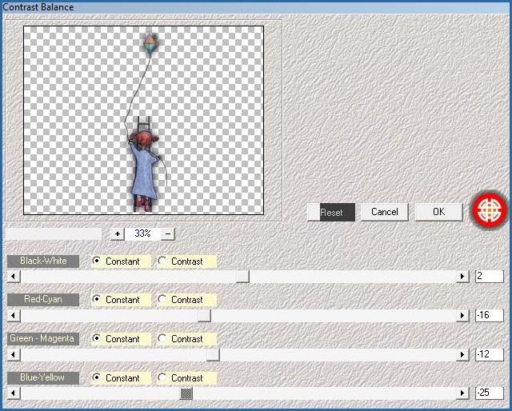Enable Contrast mode for Blue-Yellow
Image resolution: width=512 pixels, height=411 pixels.
pos(162,377)
